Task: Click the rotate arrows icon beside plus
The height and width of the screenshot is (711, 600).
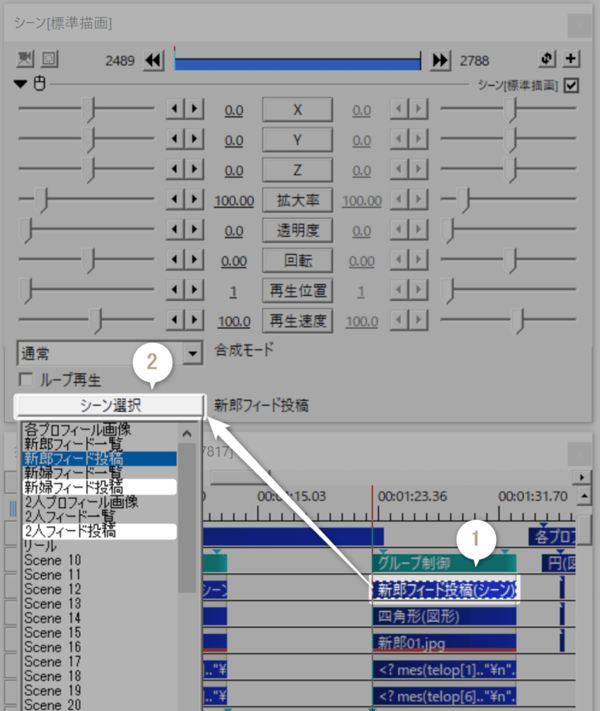Action: click(547, 60)
